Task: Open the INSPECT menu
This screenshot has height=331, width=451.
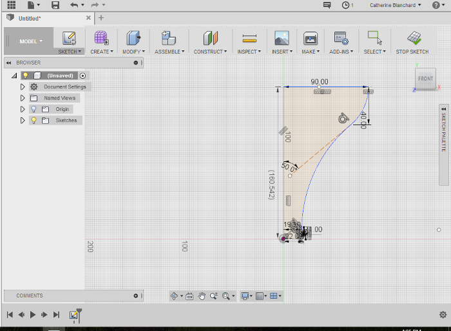Action: [x=249, y=52]
